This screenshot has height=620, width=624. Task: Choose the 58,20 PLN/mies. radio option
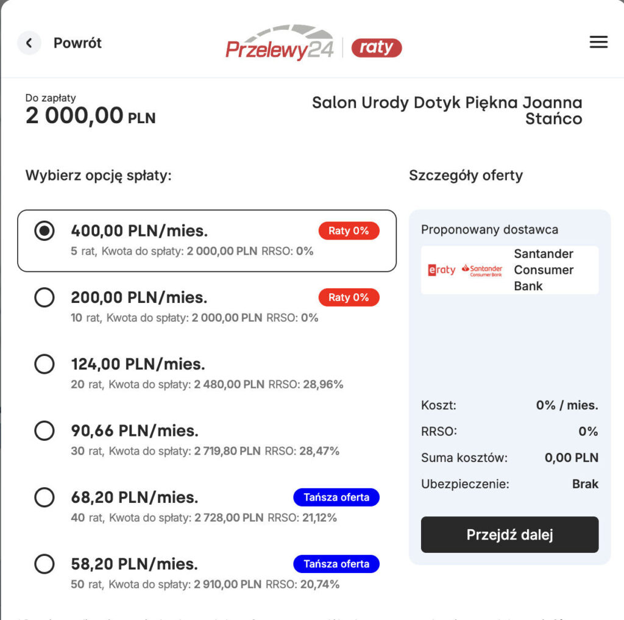pos(44,564)
